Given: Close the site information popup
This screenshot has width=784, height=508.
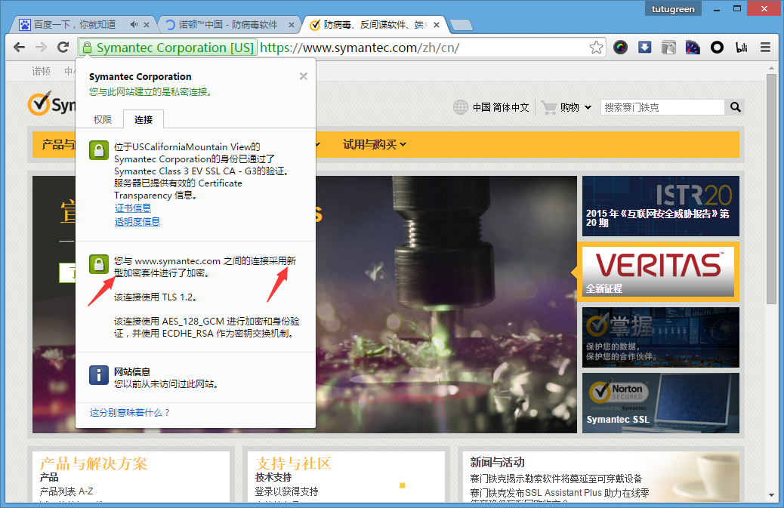Looking at the screenshot, I should (x=304, y=76).
